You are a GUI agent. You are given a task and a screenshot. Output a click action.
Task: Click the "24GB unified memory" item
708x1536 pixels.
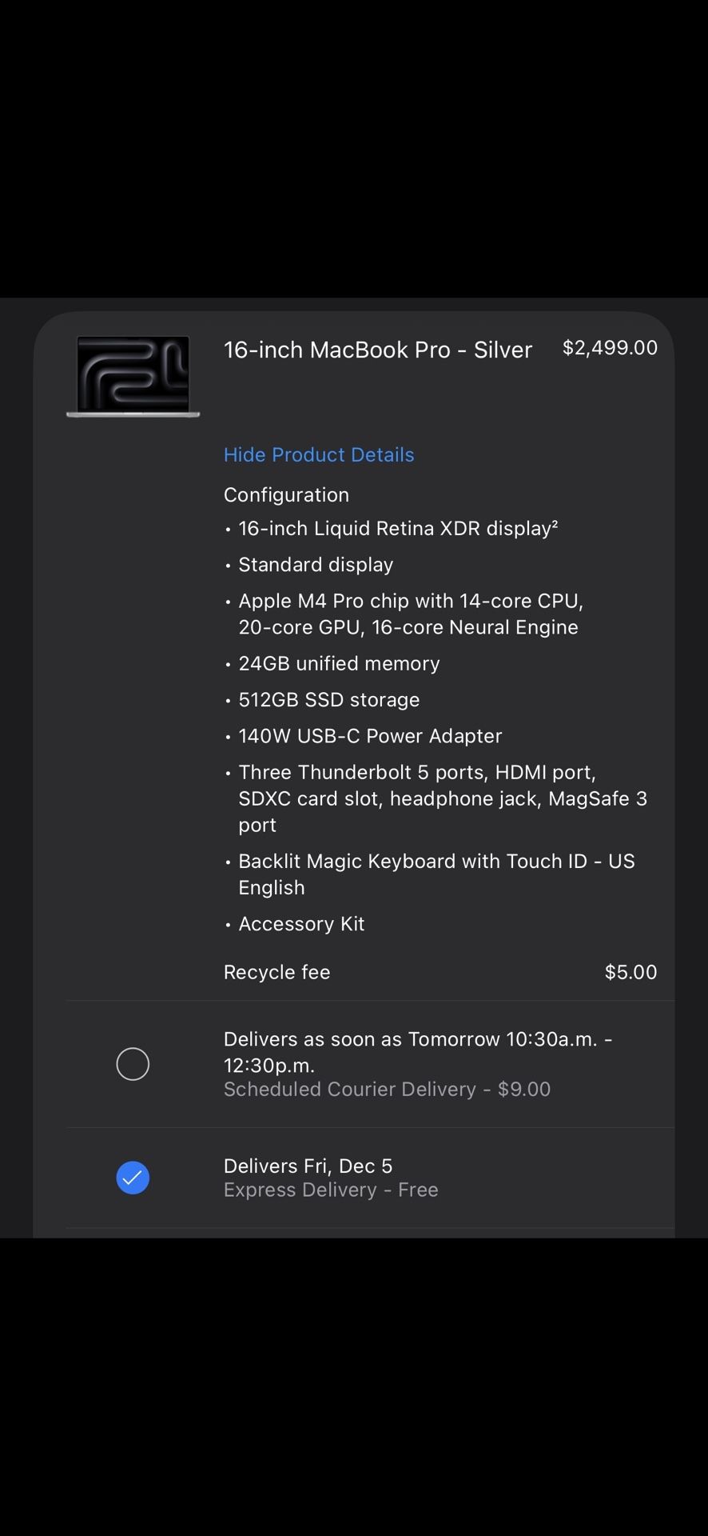coord(339,663)
